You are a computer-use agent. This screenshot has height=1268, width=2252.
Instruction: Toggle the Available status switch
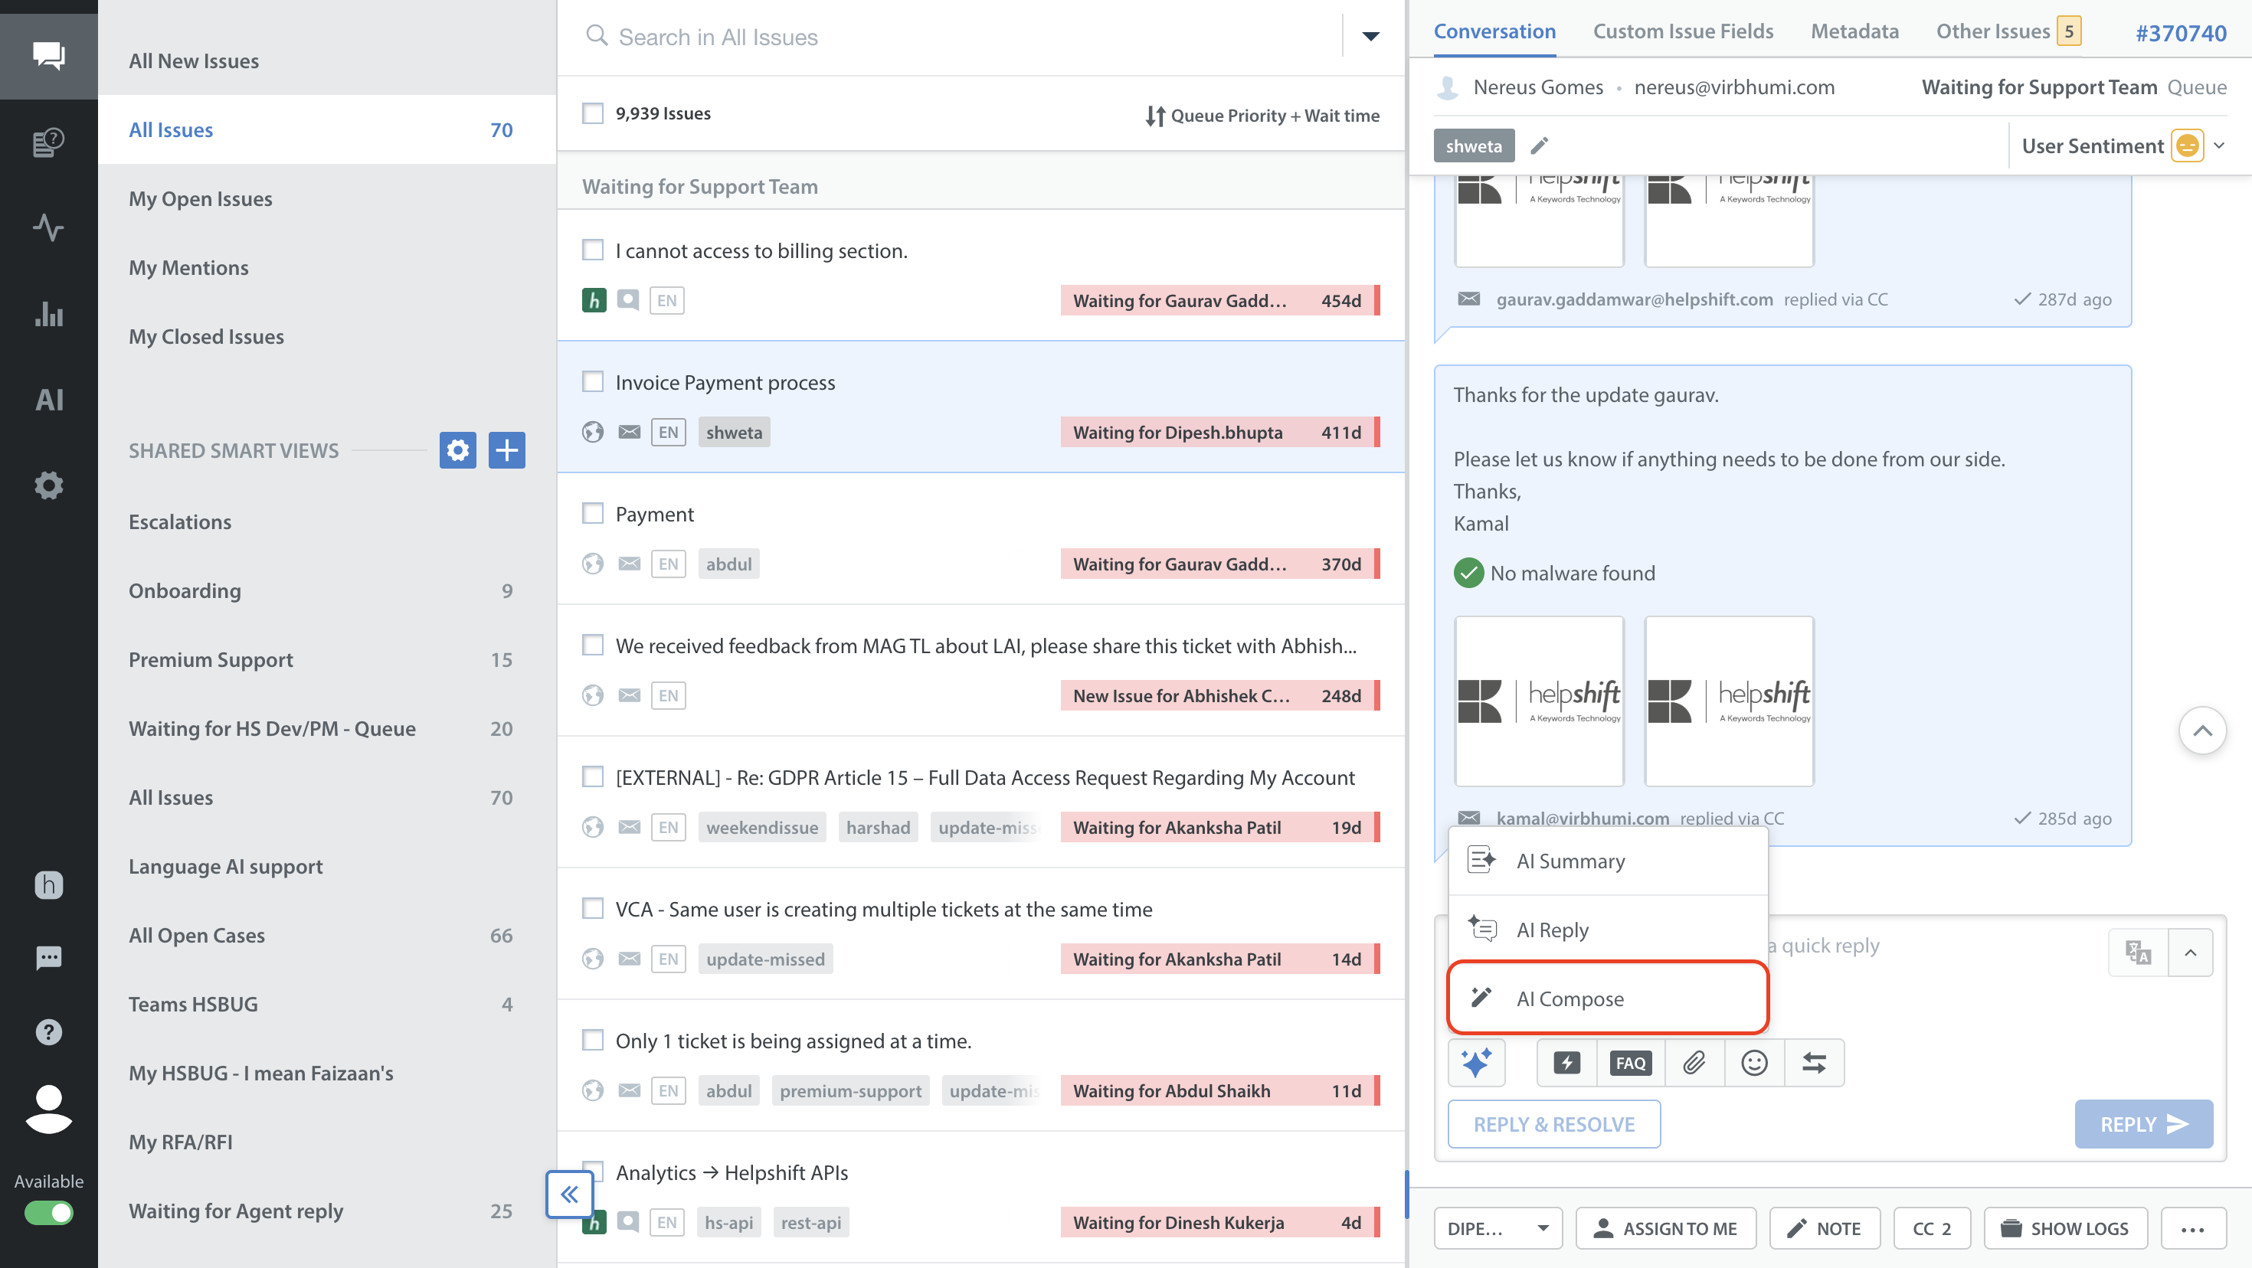tap(49, 1212)
